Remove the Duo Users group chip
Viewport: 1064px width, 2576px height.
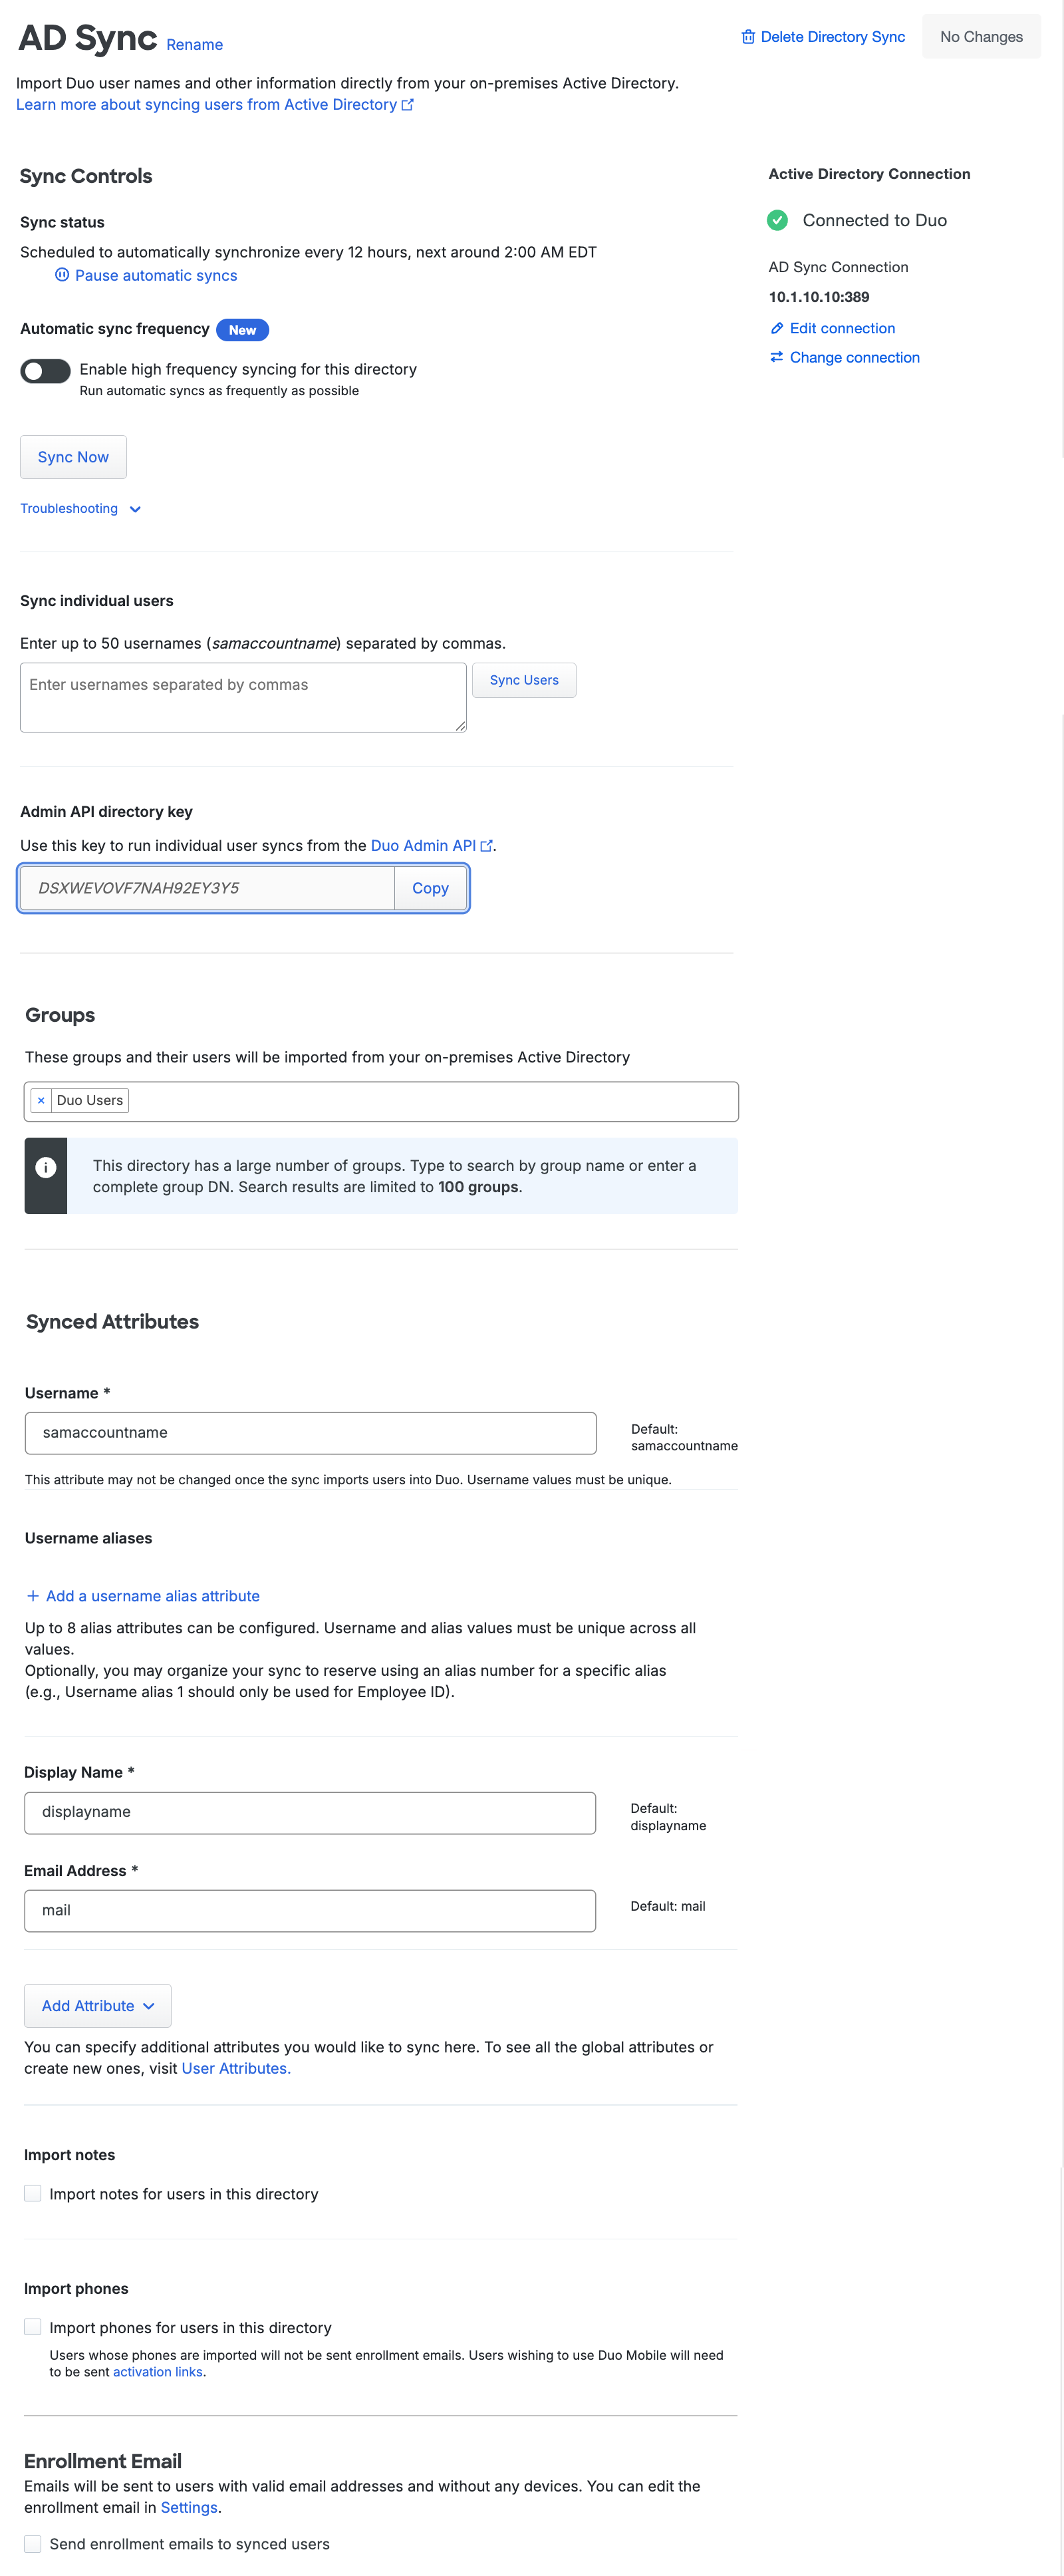click(41, 1100)
